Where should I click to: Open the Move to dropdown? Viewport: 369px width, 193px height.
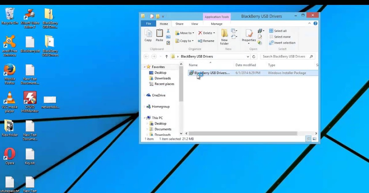click(184, 33)
